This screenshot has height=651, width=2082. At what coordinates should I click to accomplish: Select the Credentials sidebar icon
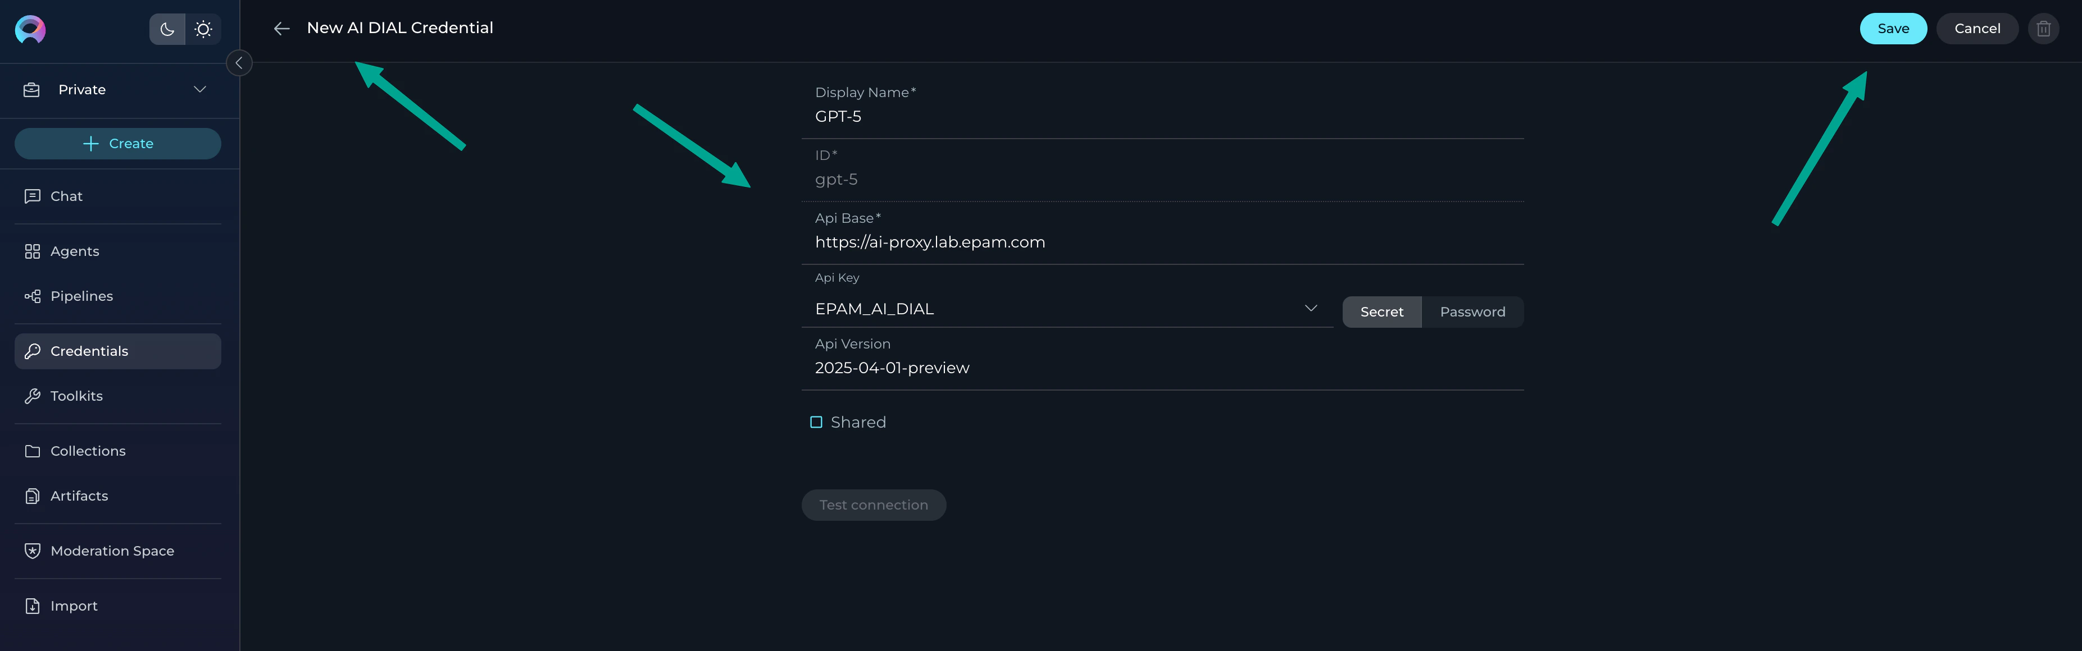tap(33, 351)
